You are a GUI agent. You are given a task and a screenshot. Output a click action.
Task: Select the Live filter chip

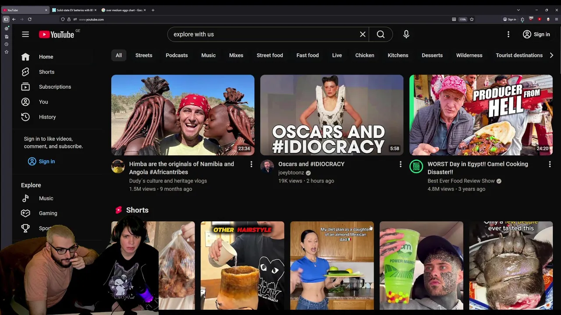coord(337,55)
